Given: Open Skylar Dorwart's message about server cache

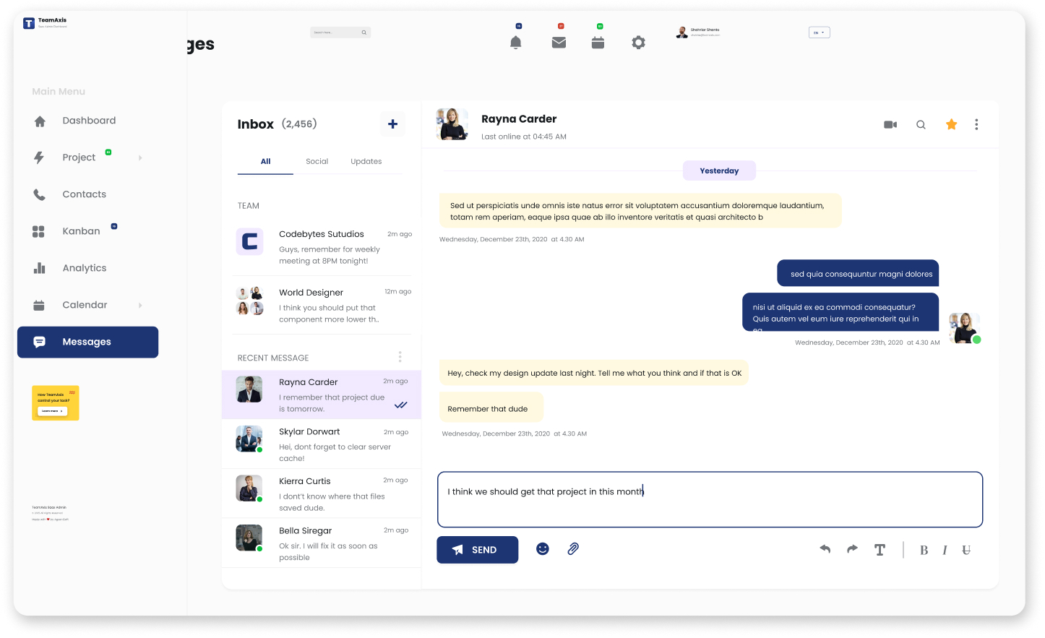Looking at the screenshot, I should click(x=322, y=444).
